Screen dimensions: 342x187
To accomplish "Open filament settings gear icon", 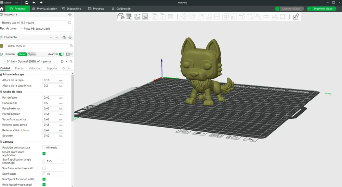I will [70, 37].
